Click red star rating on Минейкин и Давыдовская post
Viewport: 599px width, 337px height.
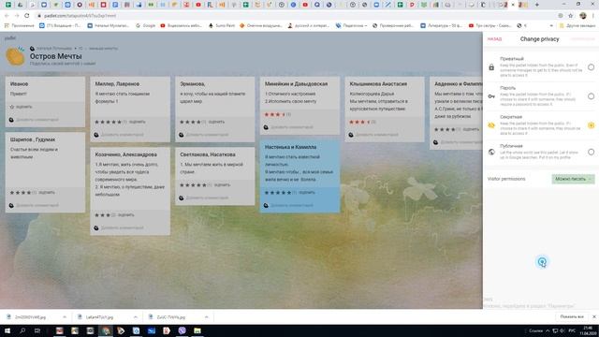point(274,114)
